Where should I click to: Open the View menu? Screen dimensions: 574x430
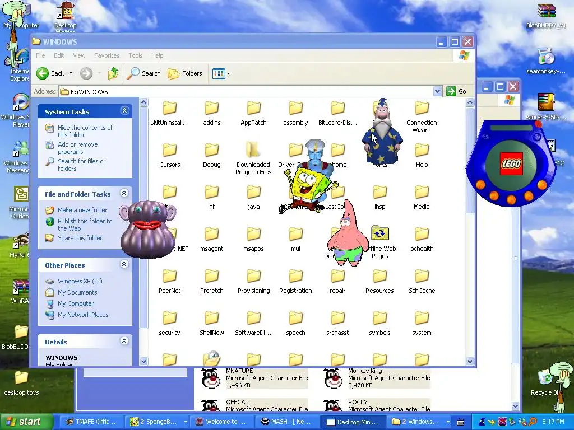click(x=79, y=55)
